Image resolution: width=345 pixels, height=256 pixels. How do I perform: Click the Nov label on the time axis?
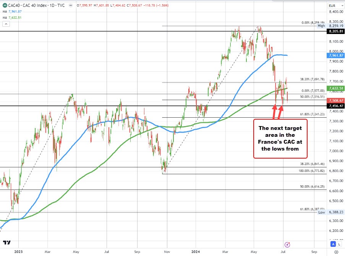[167, 251]
